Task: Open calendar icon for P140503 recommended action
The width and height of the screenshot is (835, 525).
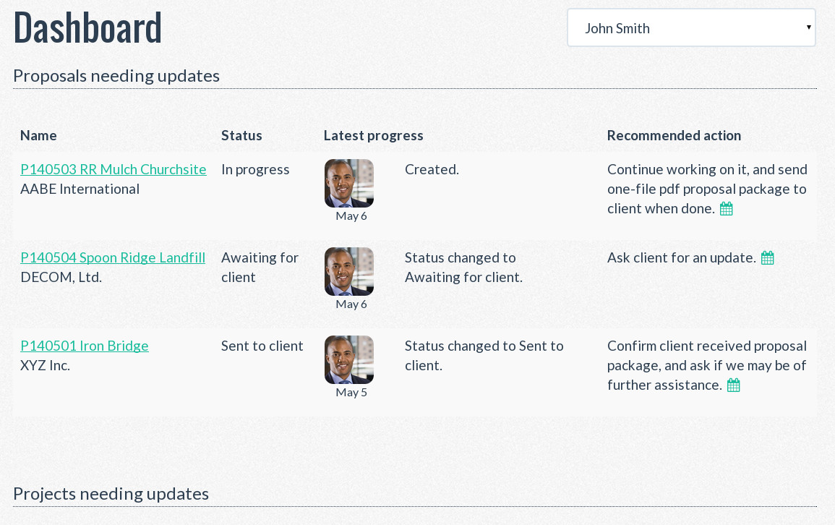Action: pyautogui.click(x=727, y=209)
